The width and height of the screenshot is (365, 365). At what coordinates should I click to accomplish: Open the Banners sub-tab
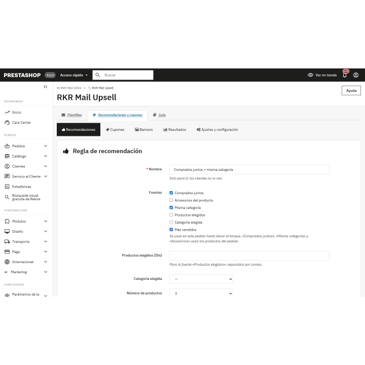[144, 129]
